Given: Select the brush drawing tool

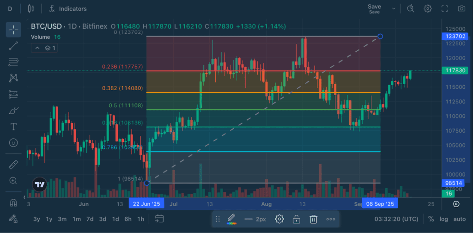Looking at the screenshot, I should [13, 110].
